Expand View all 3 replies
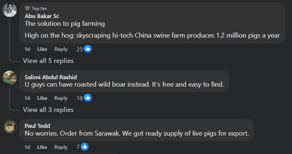Image resolution: width=292 pixels, height=154 pixels. coord(48,109)
